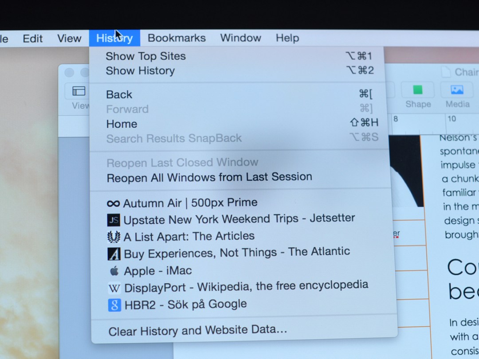Click the Jetsetter JS favicon
The image size is (479, 359).
[114, 220]
